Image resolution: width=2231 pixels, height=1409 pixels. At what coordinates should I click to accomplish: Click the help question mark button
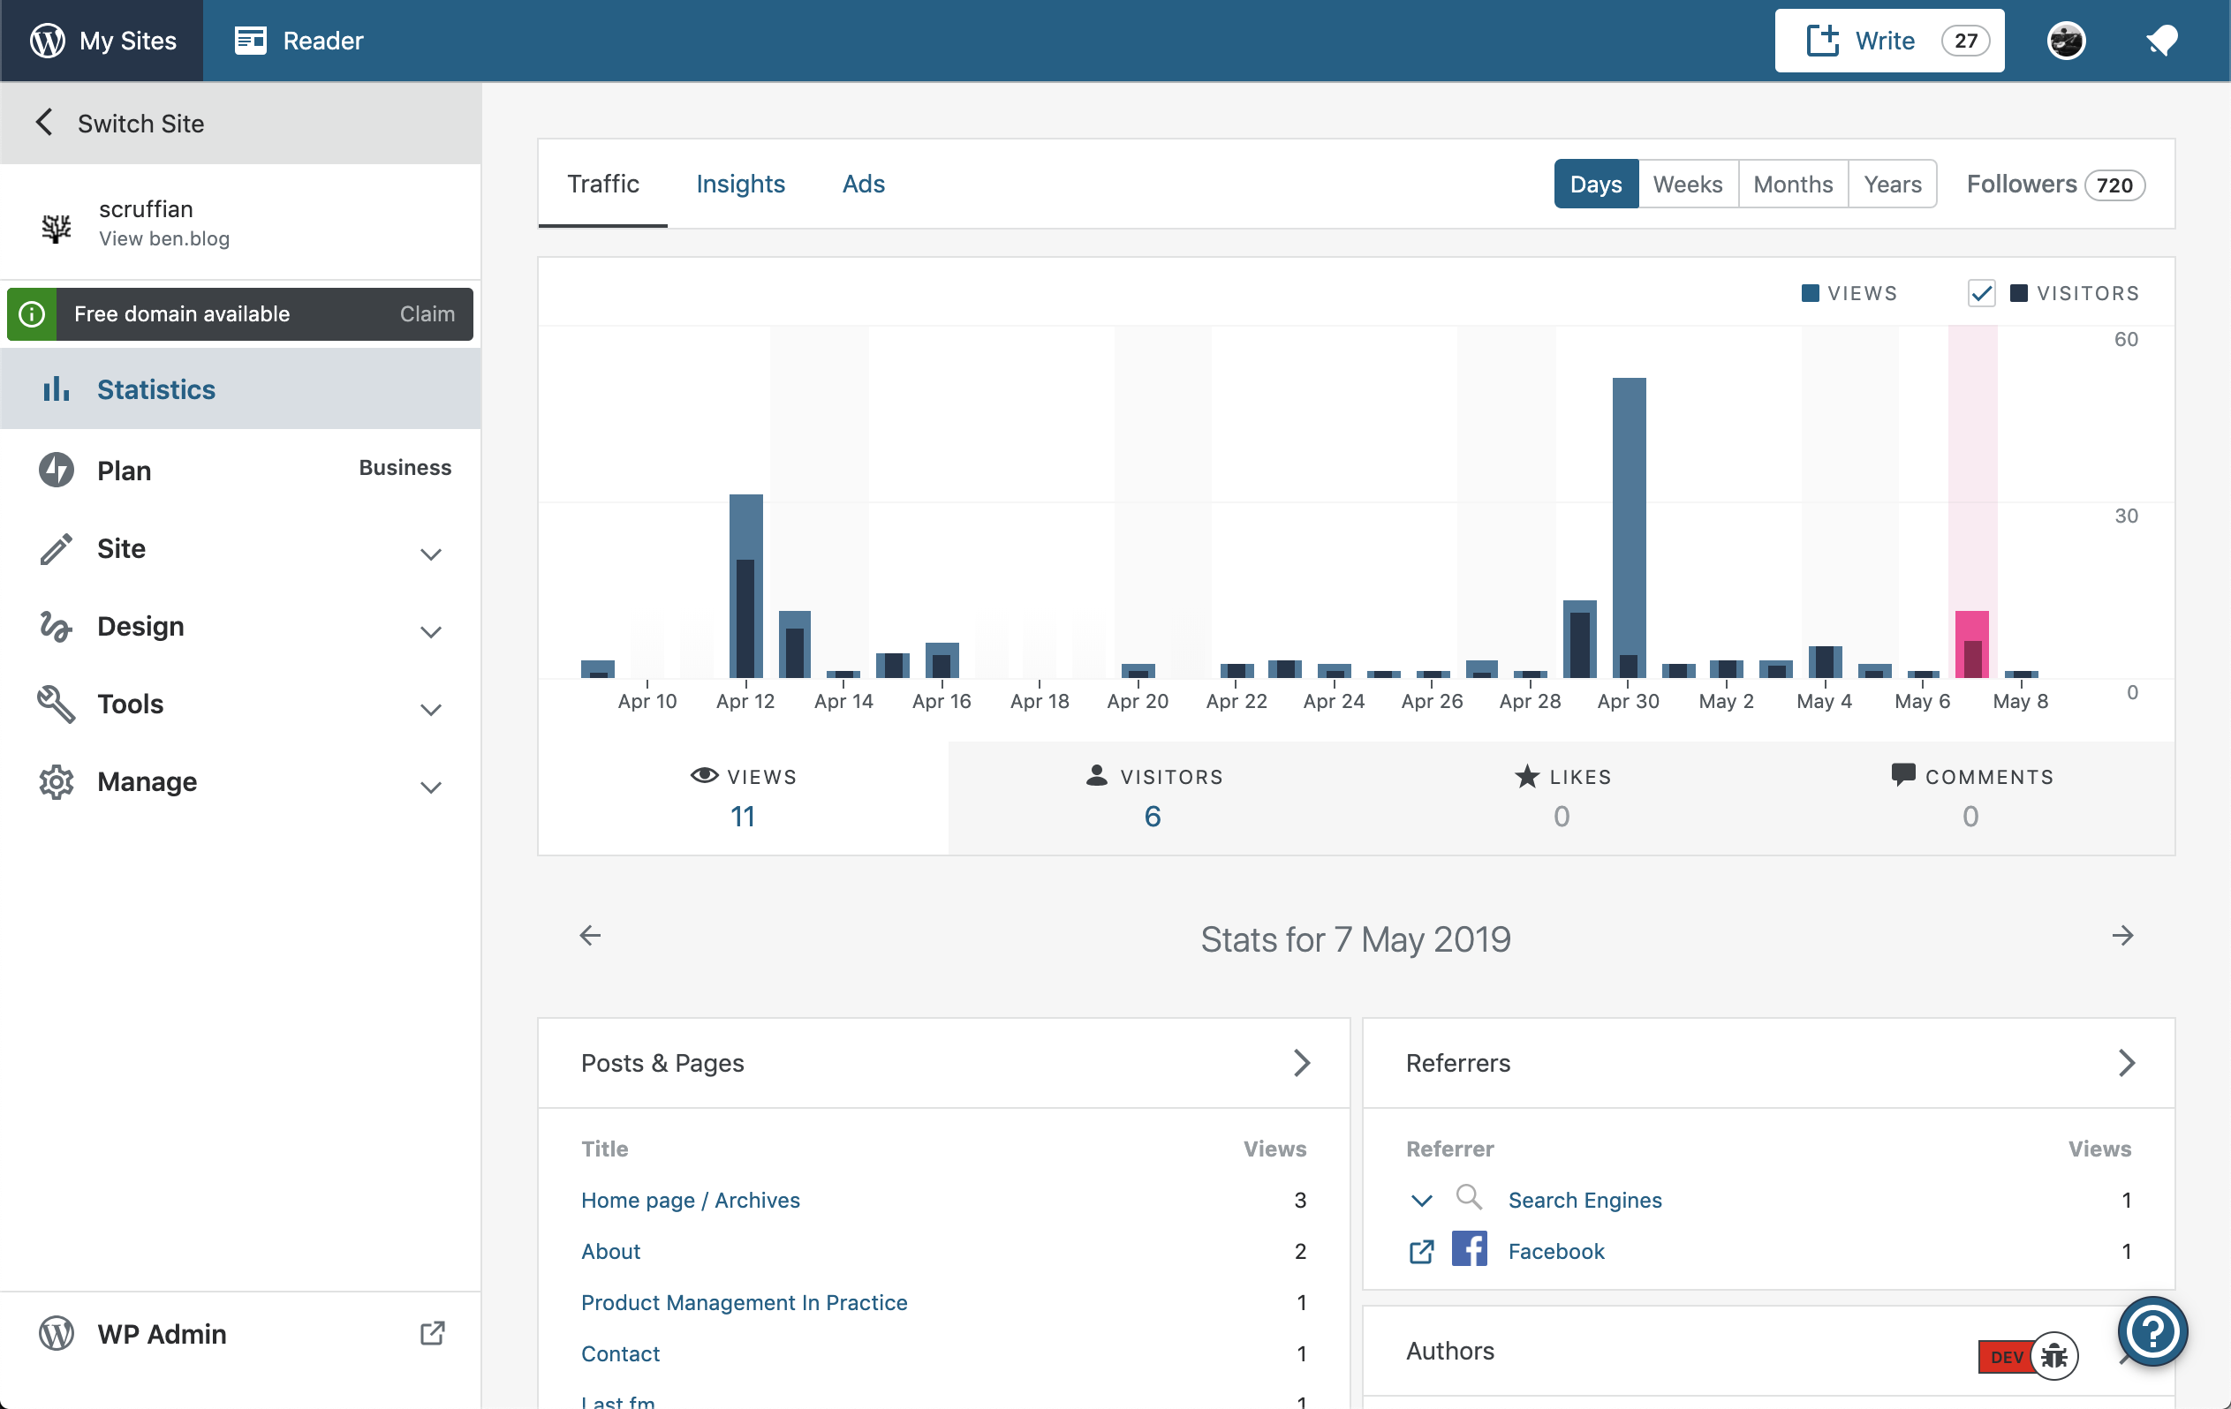click(2152, 1331)
